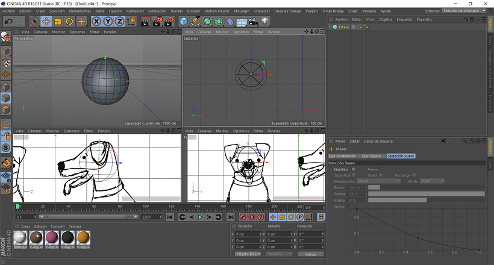Expand the Spline disclosure arrow

click(x=348, y=206)
